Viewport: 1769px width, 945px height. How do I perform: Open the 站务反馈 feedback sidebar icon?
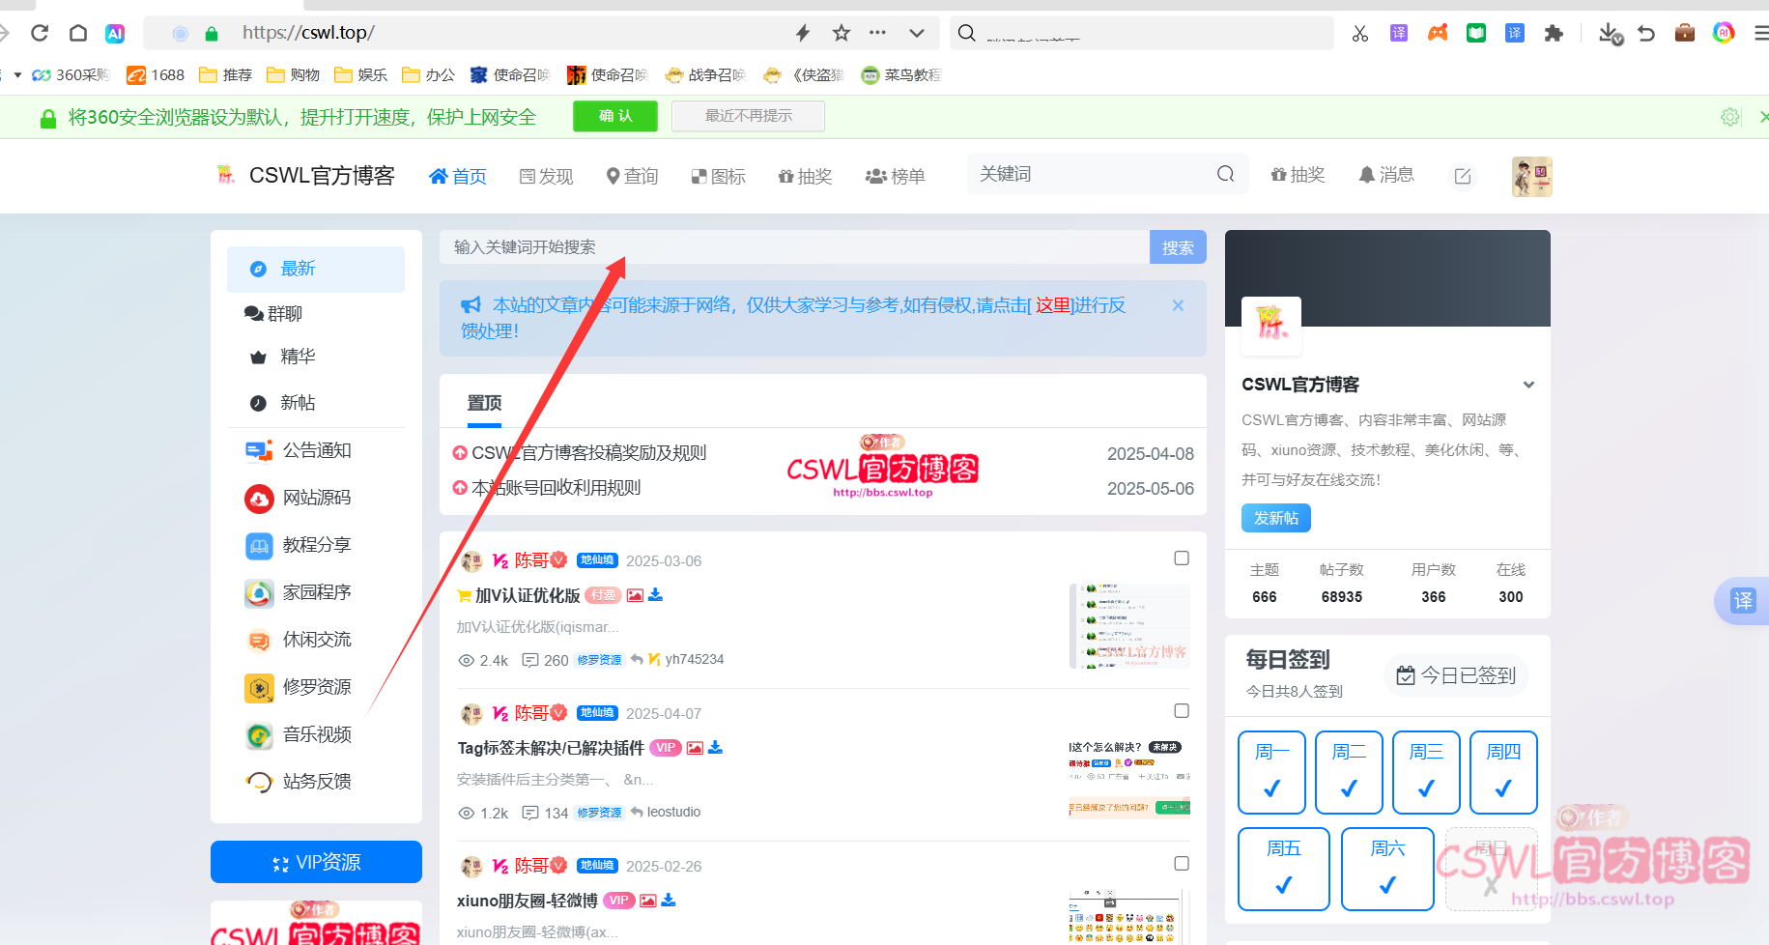click(x=258, y=783)
